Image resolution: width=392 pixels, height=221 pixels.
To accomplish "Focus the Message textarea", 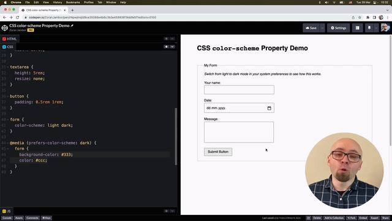I will coord(239,133).
